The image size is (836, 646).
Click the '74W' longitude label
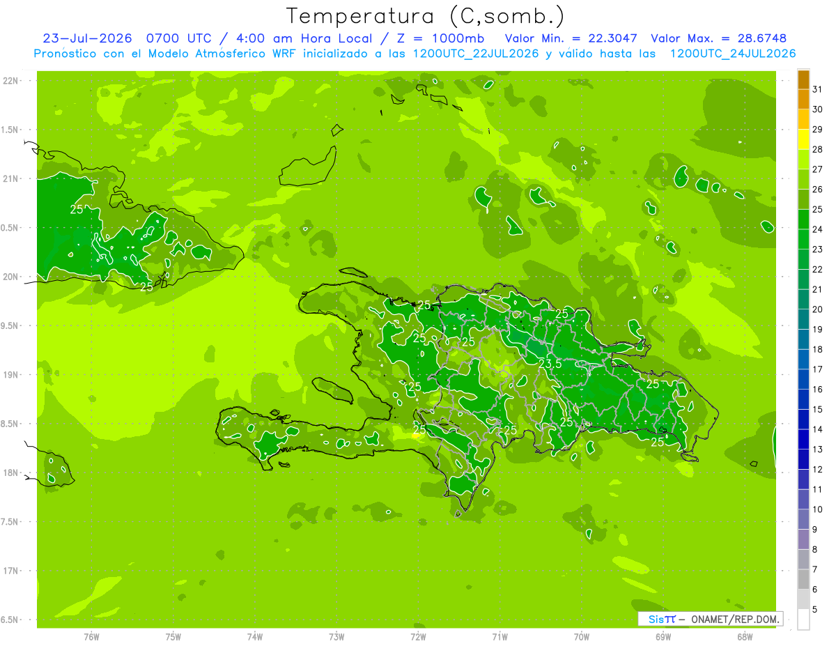pos(254,636)
